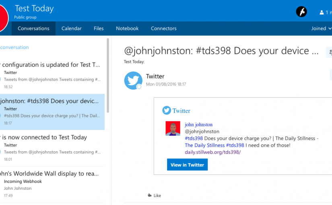Click john johnston's profile picture in tweet

tap(173, 128)
